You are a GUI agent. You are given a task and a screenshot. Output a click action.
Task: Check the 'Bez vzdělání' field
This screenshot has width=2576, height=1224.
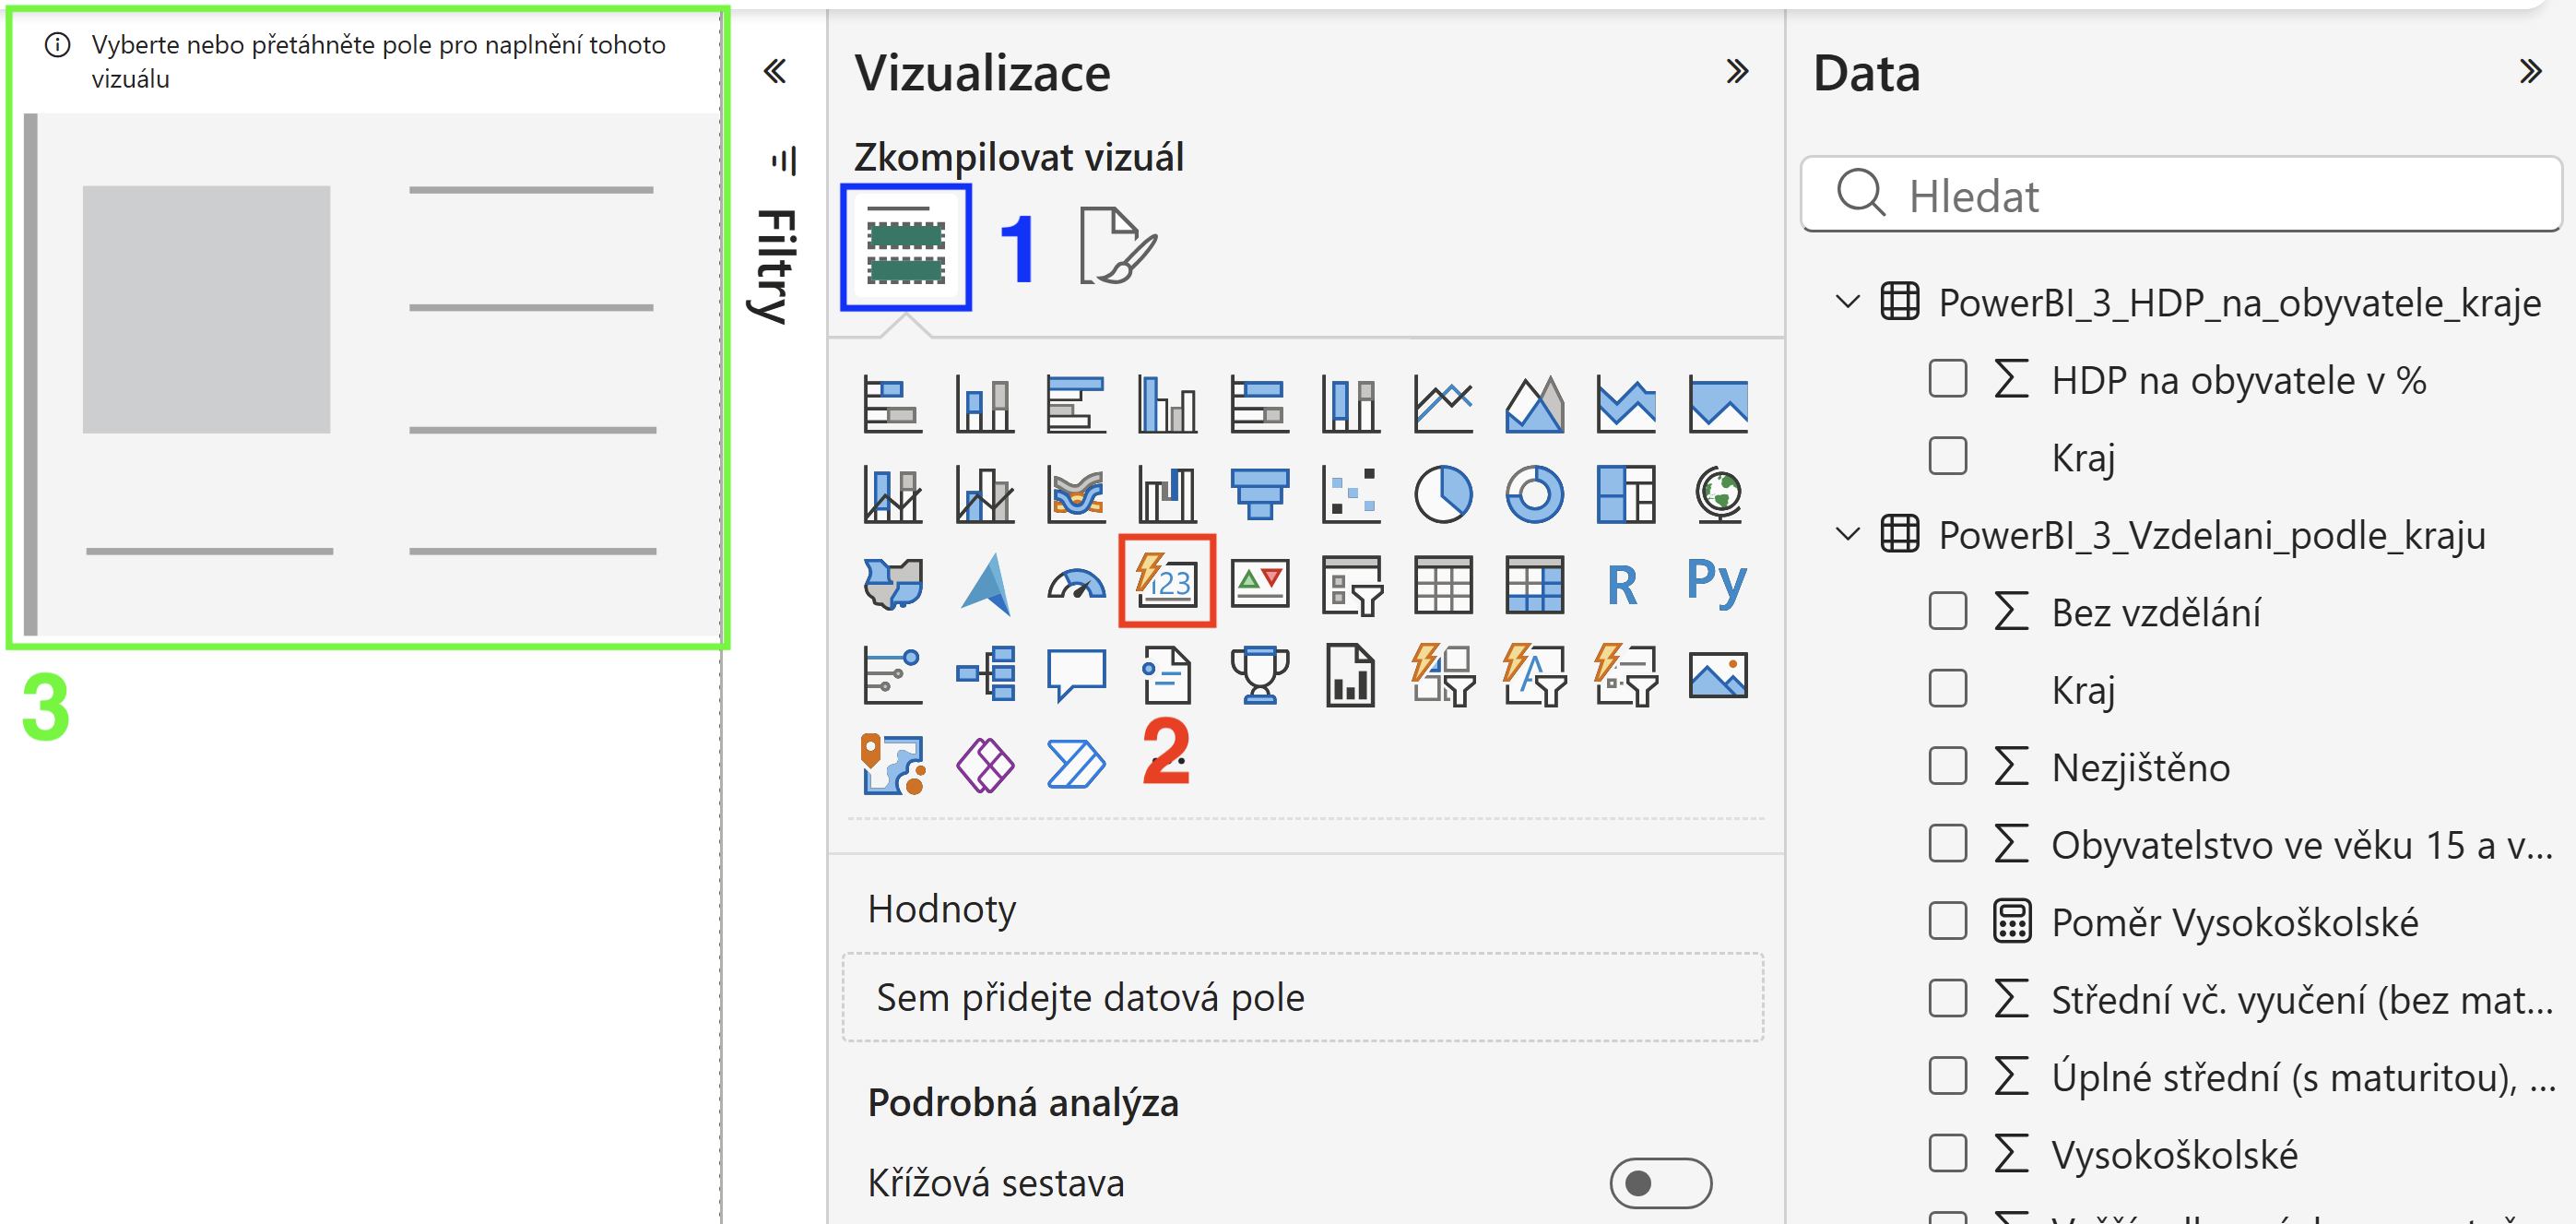click(1947, 612)
